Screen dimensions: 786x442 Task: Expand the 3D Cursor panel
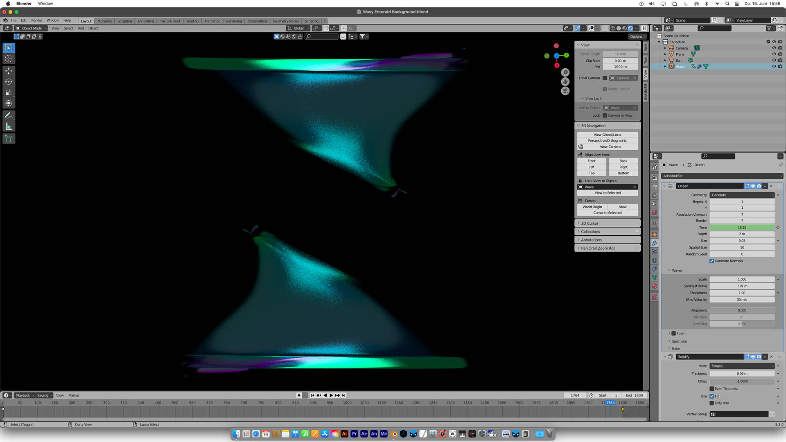589,223
